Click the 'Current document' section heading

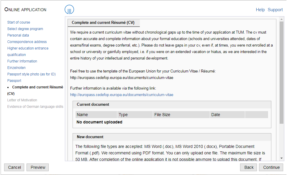pyautogui.click(x=93, y=104)
